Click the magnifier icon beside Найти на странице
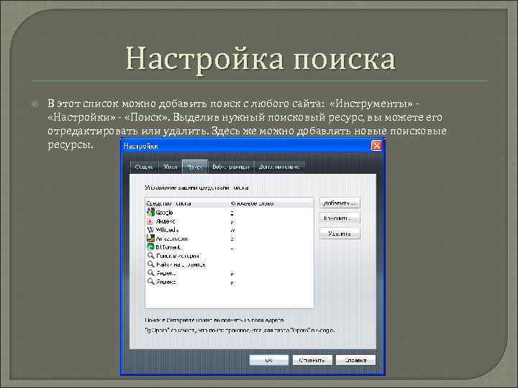 click(x=150, y=264)
